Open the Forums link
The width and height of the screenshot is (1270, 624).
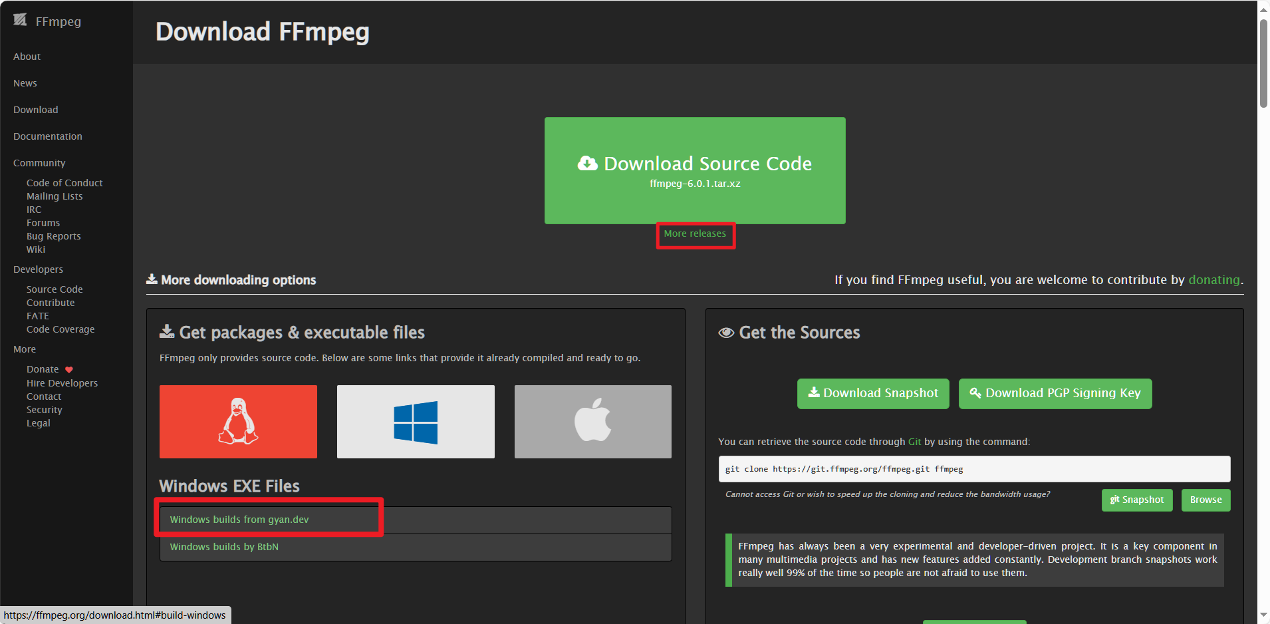point(43,223)
